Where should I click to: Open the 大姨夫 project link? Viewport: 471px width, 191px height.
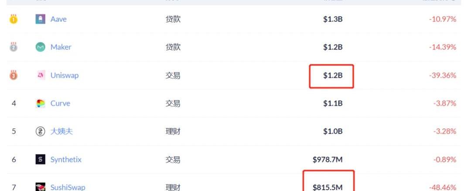[61, 131]
